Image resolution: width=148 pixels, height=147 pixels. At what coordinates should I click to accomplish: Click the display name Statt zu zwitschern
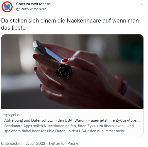coord(33,4)
